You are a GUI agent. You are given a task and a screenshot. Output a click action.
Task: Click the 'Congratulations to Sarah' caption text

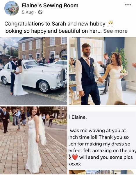[x=55, y=24]
